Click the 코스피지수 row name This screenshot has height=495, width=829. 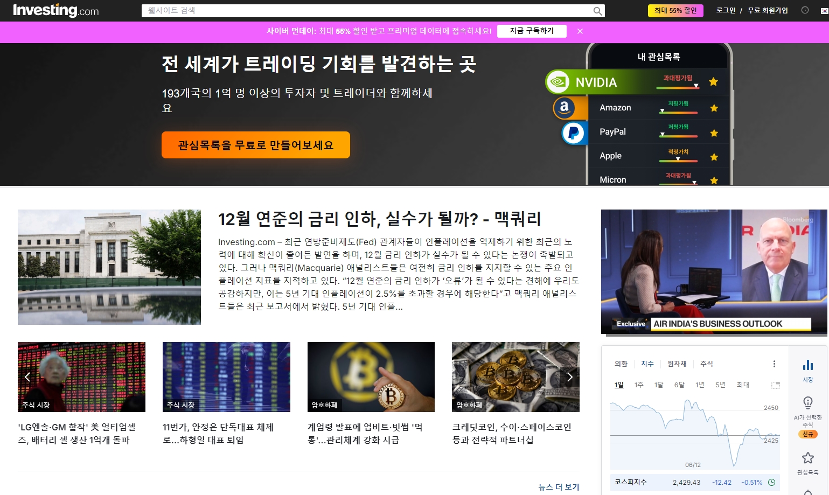[631, 482]
